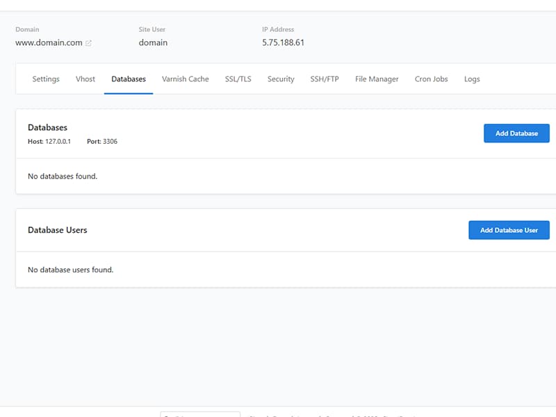Screen dimensions: 556x417
Task: Switch to the Settings tab
Action: point(46,79)
